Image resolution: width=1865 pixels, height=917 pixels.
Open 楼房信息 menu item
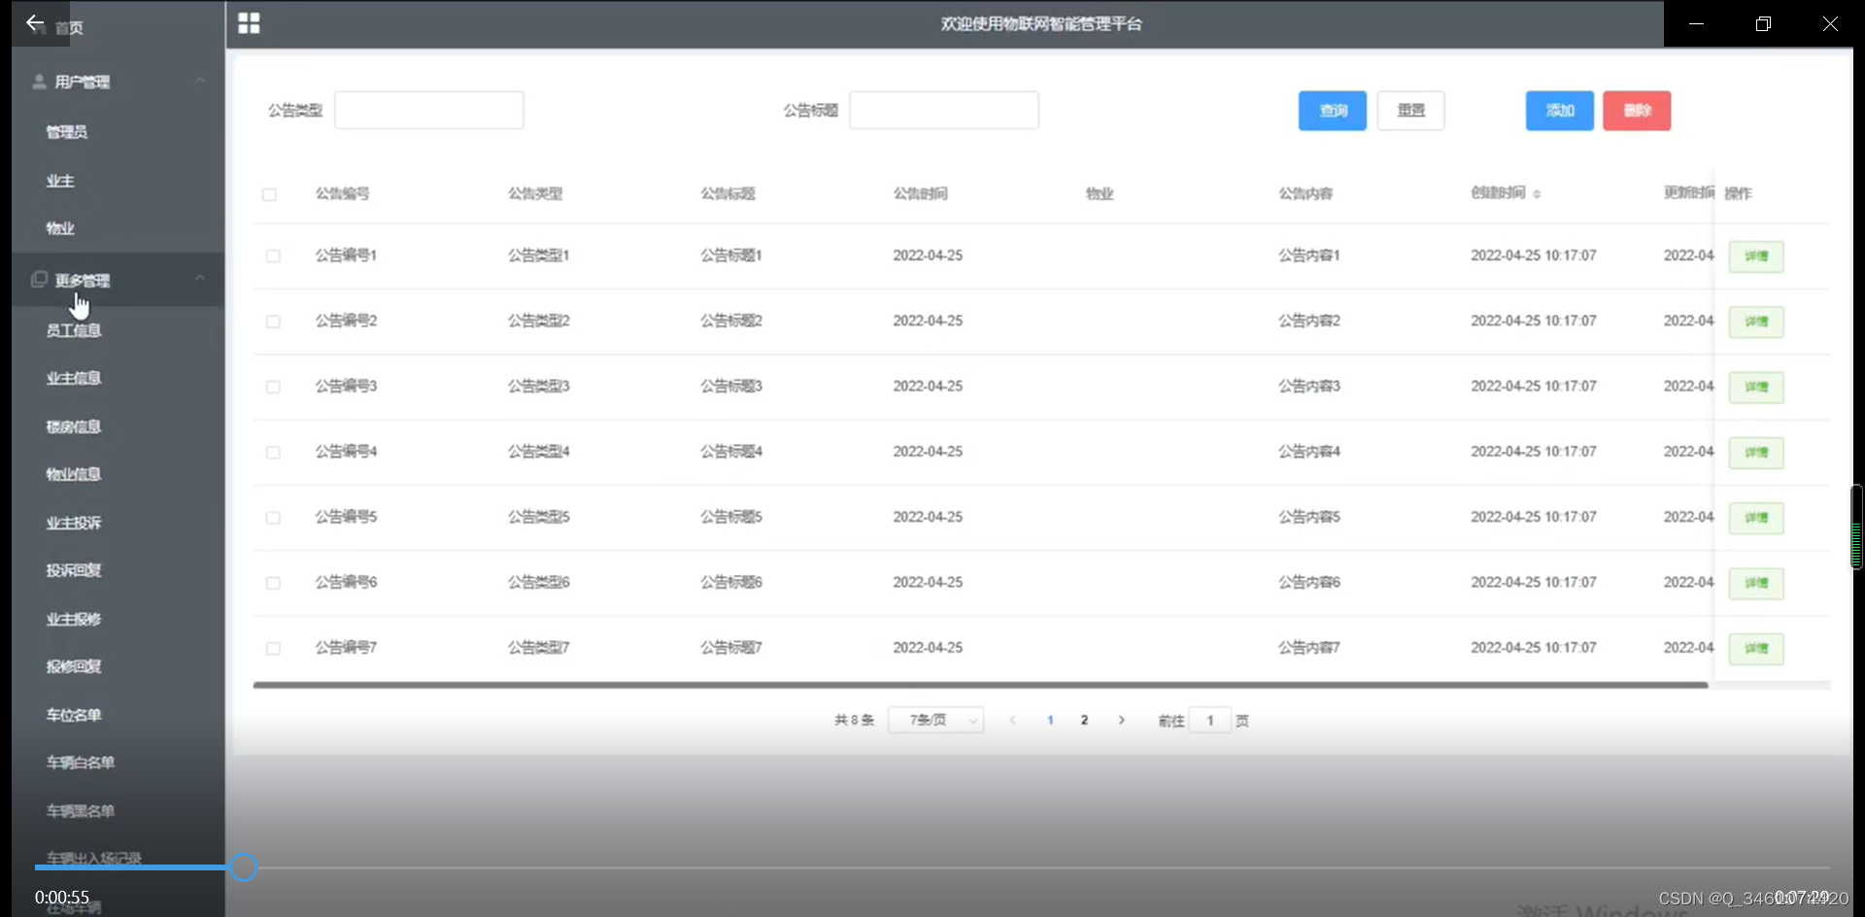tap(74, 426)
